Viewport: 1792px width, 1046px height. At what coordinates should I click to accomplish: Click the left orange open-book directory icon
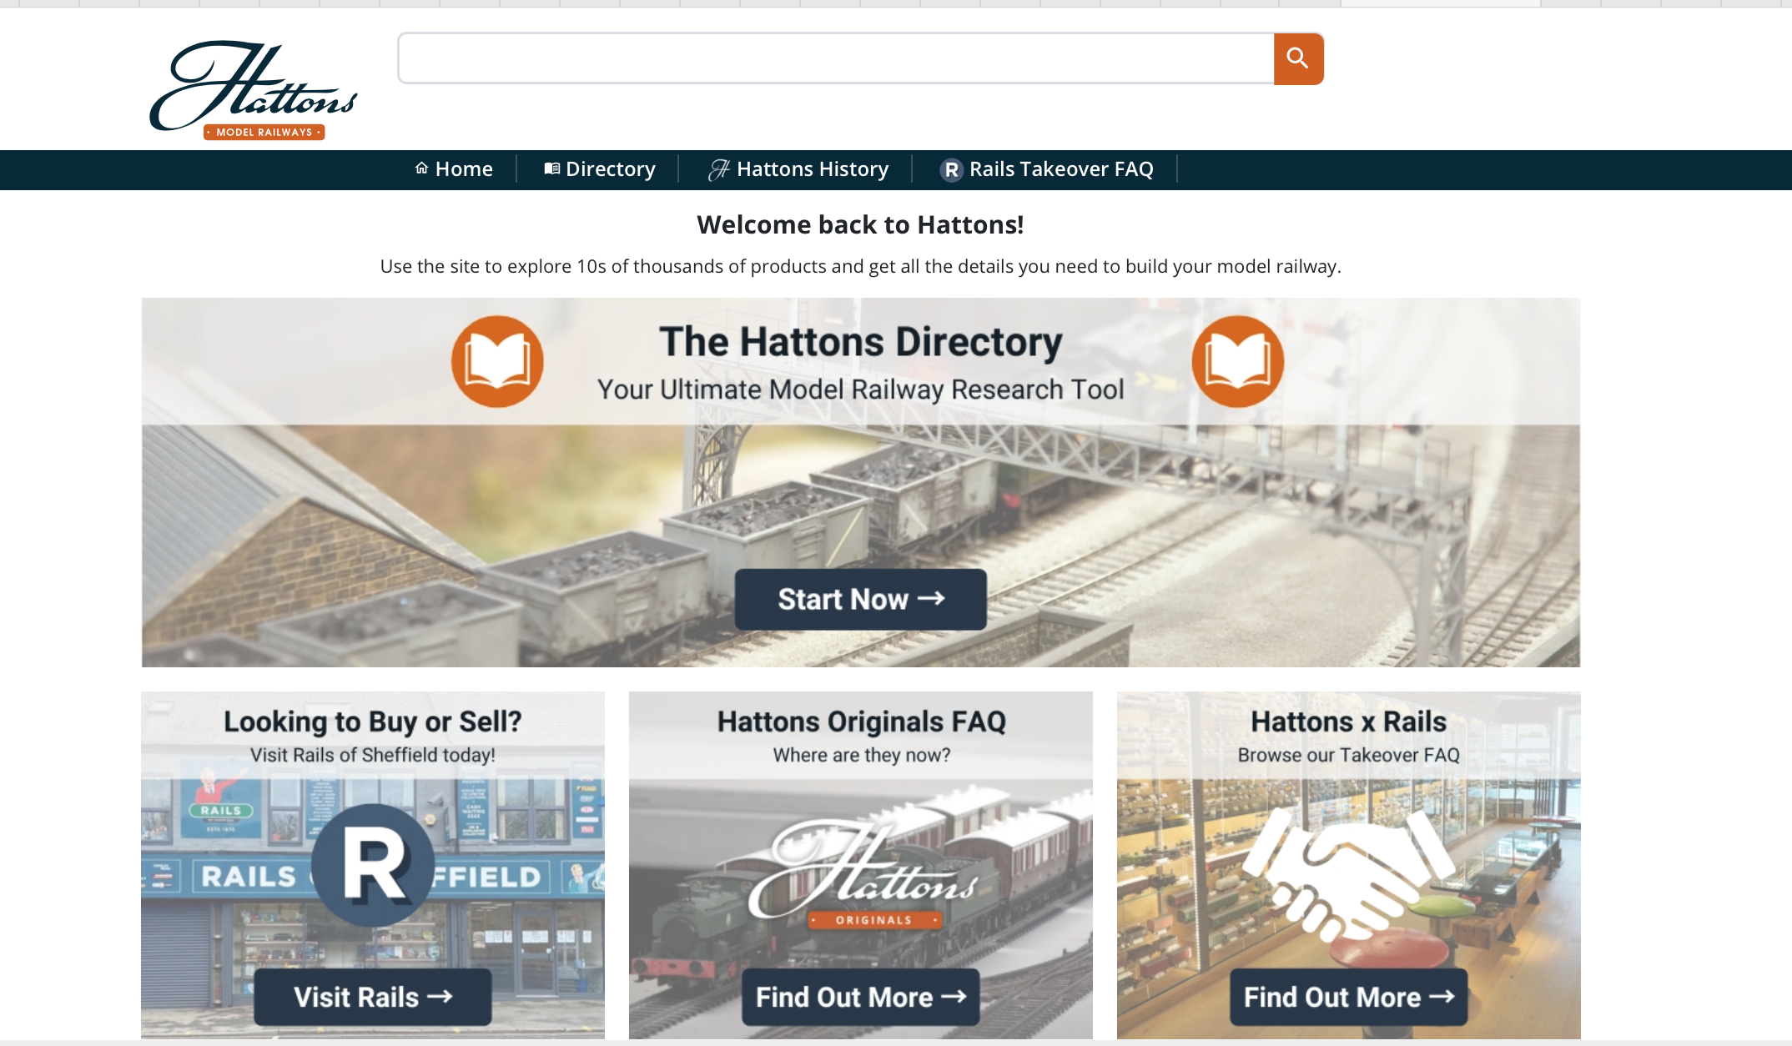[x=497, y=361]
